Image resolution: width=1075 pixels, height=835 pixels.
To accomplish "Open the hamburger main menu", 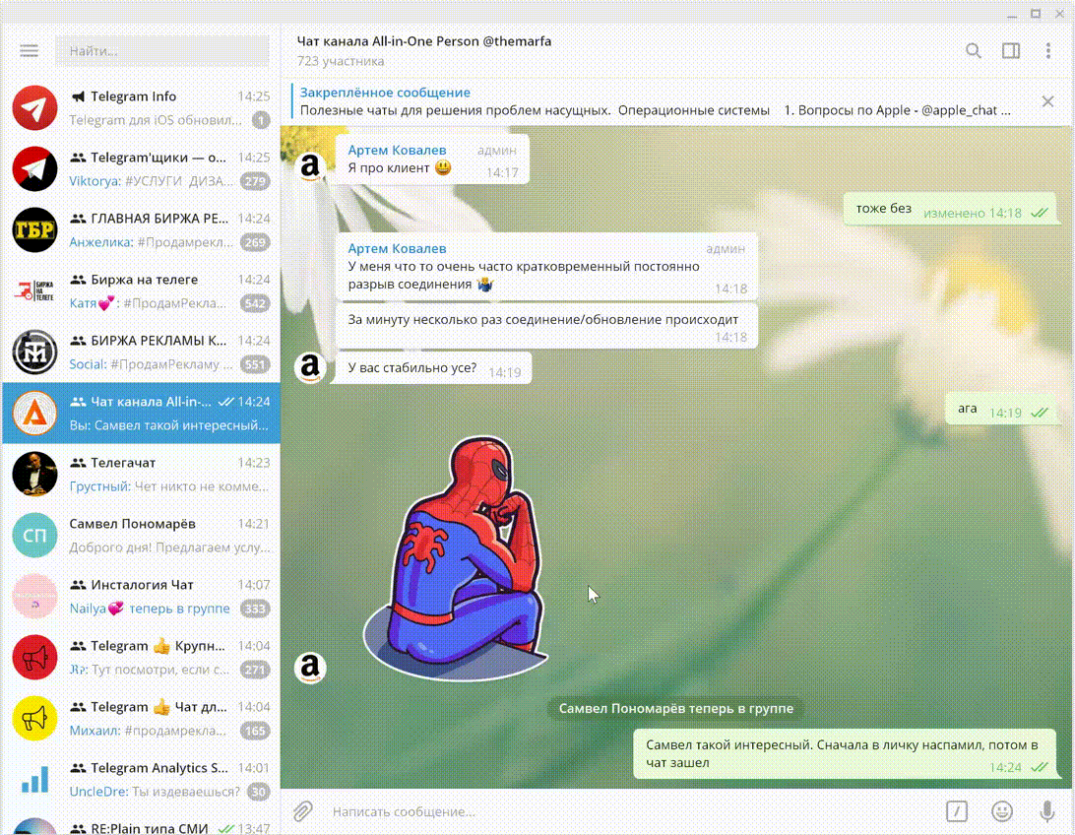I will click(x=29, y=51).
